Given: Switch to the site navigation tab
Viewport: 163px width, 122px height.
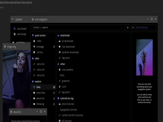Looking at the screenshot, I should [x=41, y=19].
